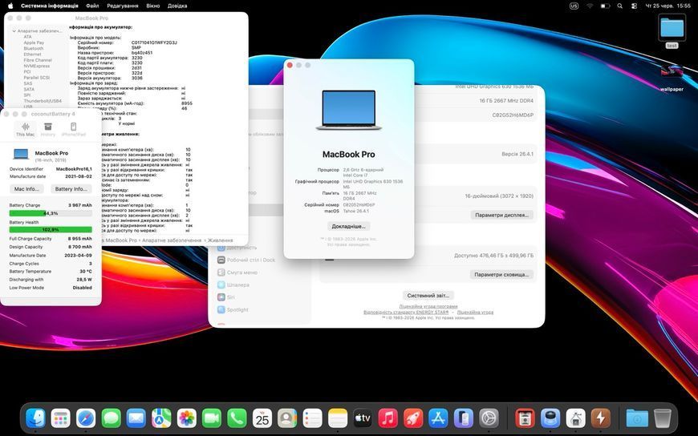
Task: Click the red rocket app icon in Dock
Action: (x=413, y=418)
